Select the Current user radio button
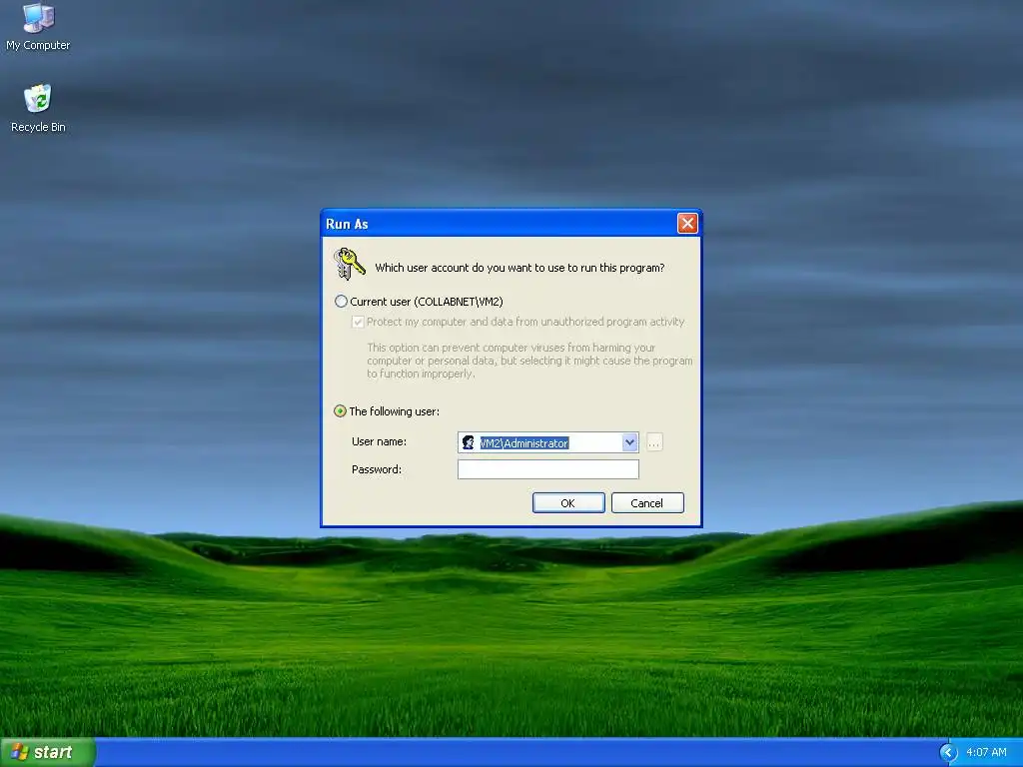The width and height of the screenshot is (1023, 767). [x=341, y=302]
